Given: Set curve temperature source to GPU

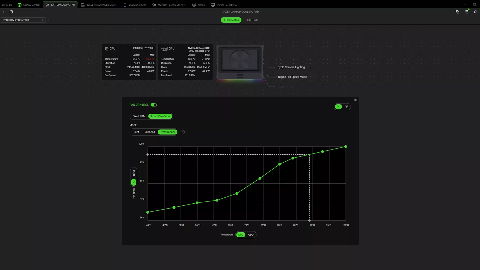Looking at the screenshot, I should coord(251,235).
